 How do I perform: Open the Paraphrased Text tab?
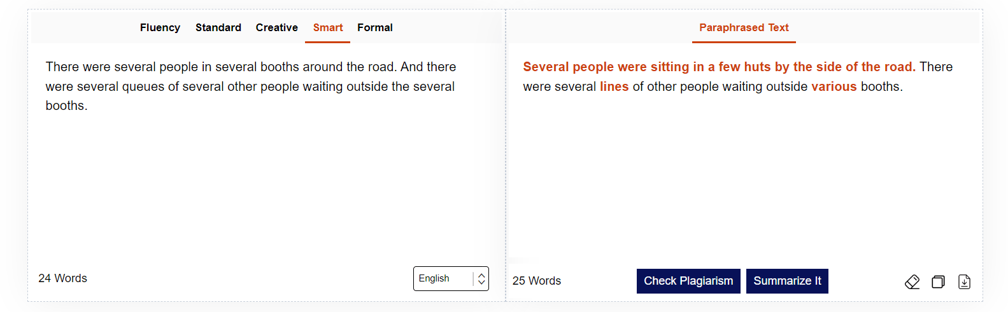(x=744, y=27)
